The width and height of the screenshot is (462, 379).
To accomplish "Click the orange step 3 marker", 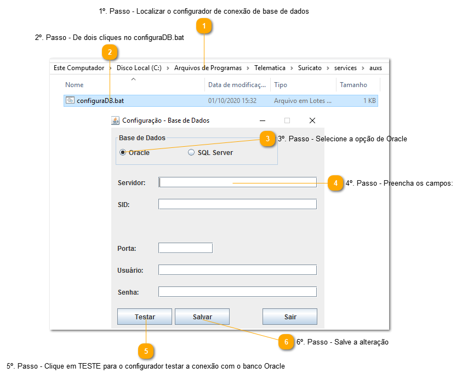I will coord(267,139).
